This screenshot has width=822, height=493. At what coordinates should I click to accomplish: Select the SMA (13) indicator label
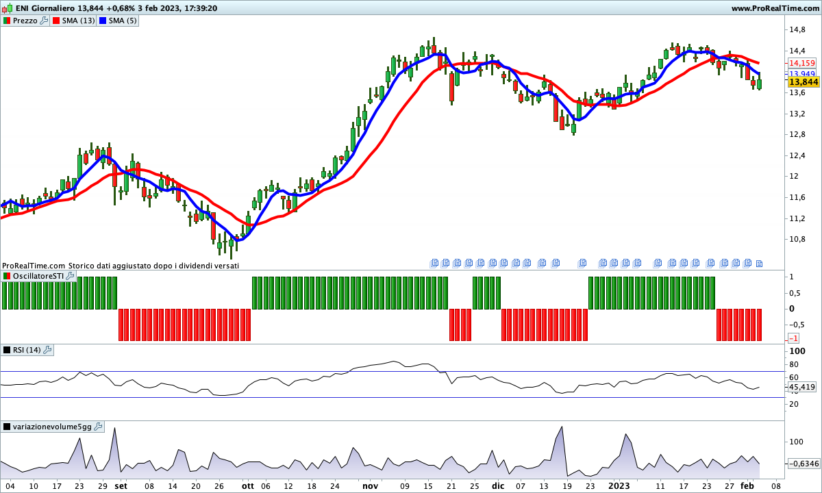79,21
